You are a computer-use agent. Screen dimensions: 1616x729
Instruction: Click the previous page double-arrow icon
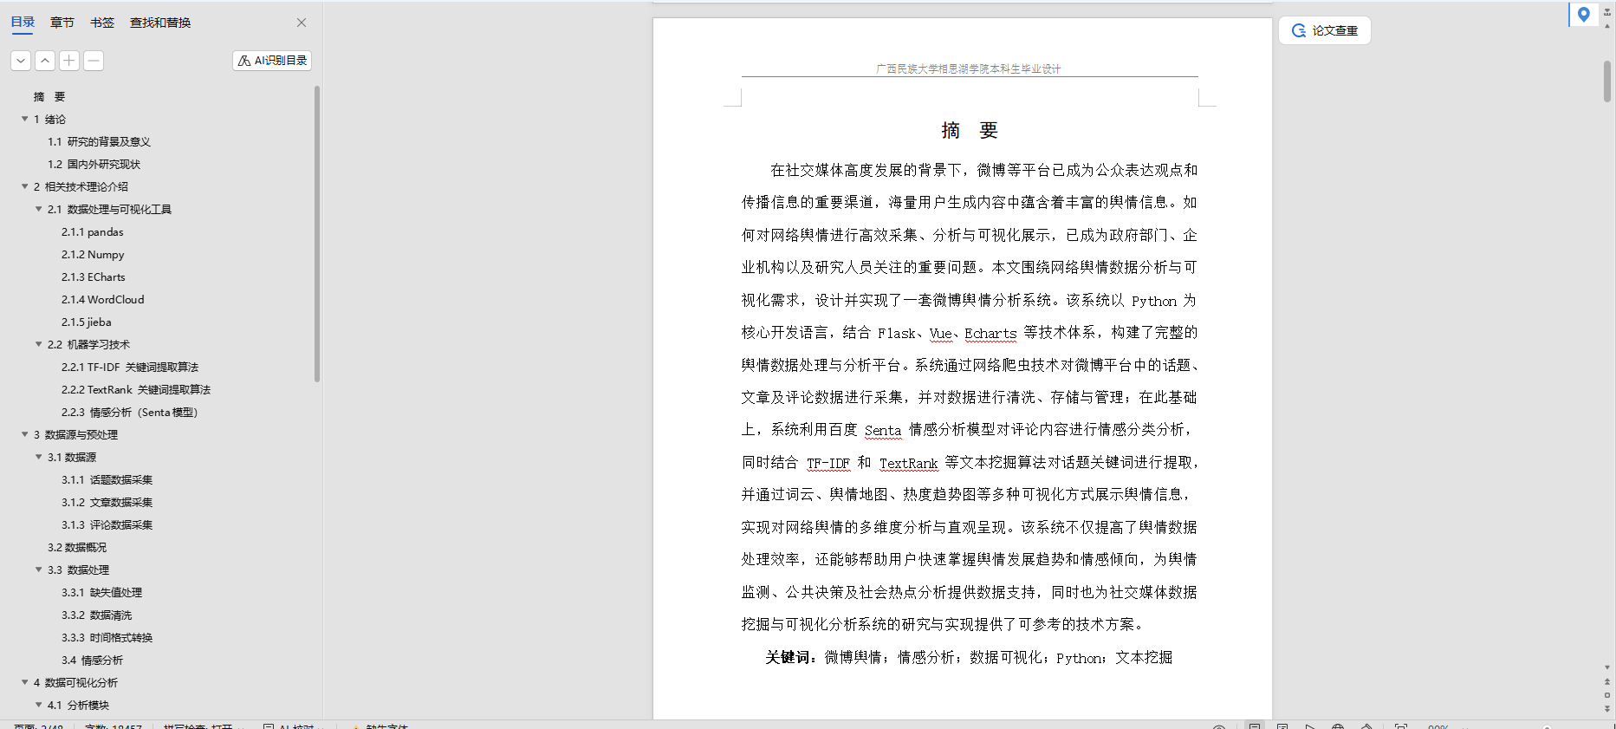tap(1607, 681)
